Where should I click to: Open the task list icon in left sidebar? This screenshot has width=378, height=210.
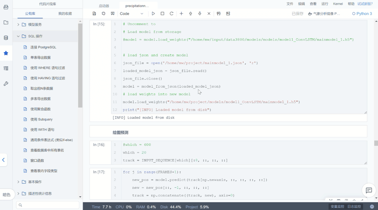pos(6,68)
